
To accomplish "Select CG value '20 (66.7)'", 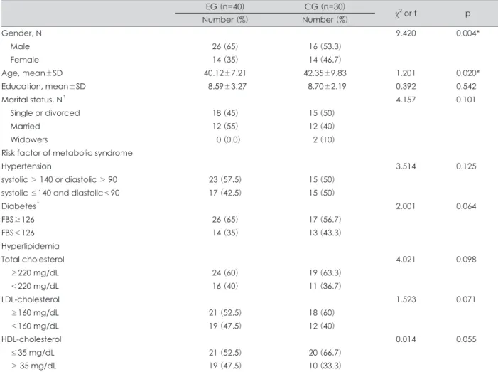I will 325,353.
